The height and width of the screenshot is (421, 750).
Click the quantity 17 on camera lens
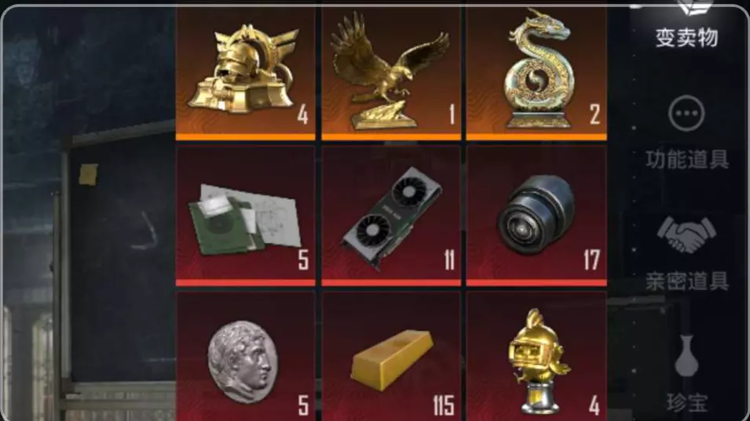591,260
